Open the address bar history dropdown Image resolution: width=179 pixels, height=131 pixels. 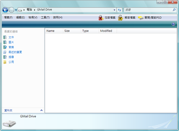click(x=114, y=10)
